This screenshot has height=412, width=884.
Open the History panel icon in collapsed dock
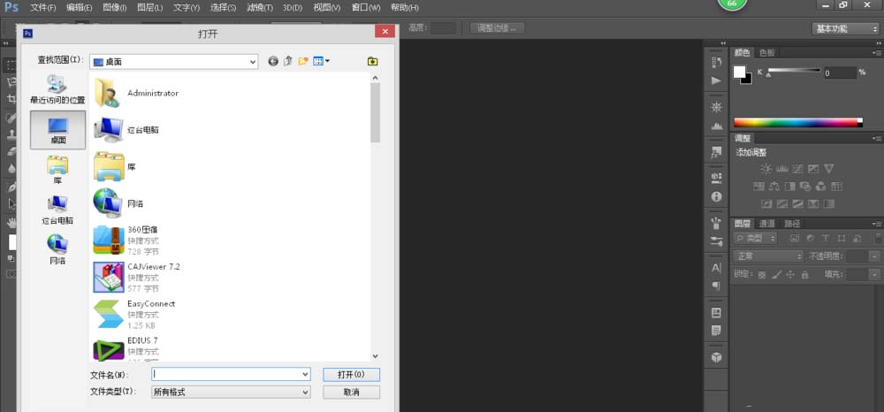pyautogui.click(x=716, y=62)
